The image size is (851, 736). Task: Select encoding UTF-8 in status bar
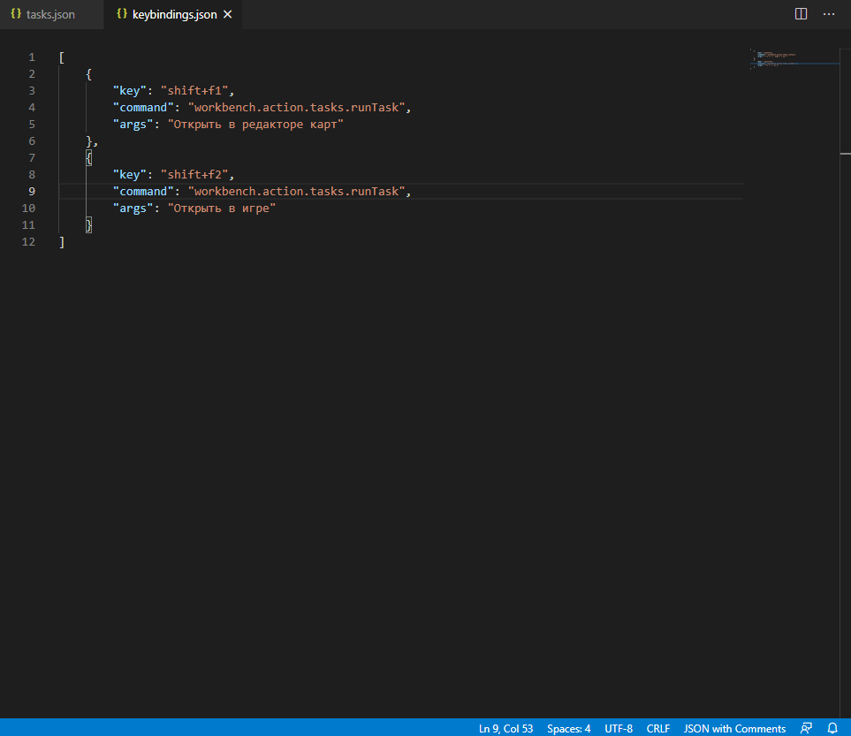(619, 728)
